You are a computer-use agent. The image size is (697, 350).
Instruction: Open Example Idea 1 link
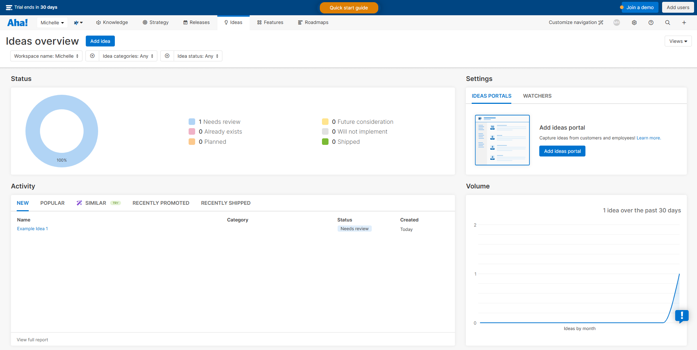point(32,229)
